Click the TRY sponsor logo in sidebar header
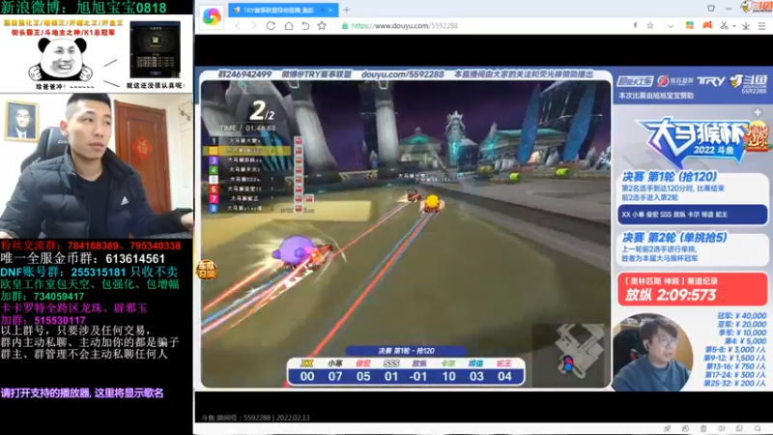This screenshot has width=773, height=435. [710, 81]
